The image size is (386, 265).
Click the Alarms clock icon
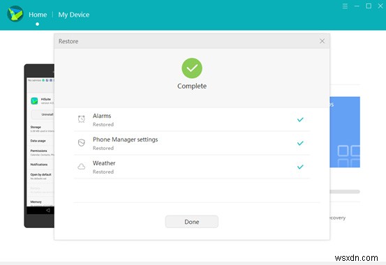(x=82, y=119)
